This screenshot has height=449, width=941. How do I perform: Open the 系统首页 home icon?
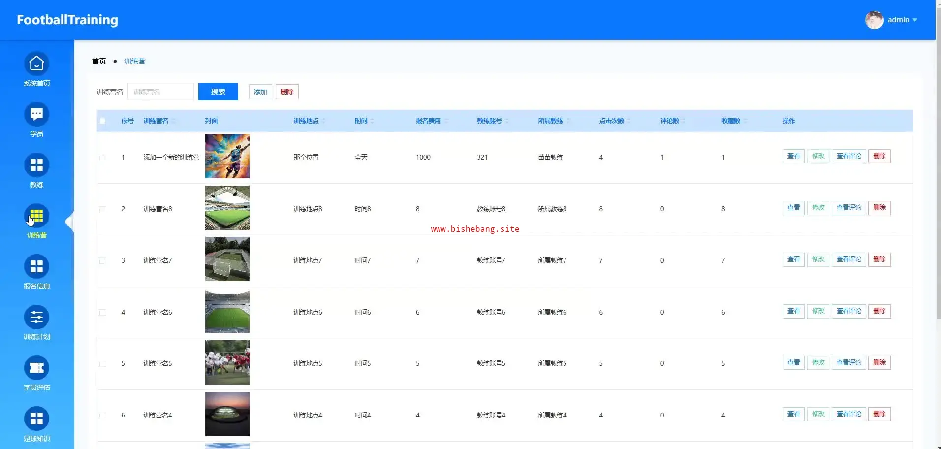click(x=36, y=64)
